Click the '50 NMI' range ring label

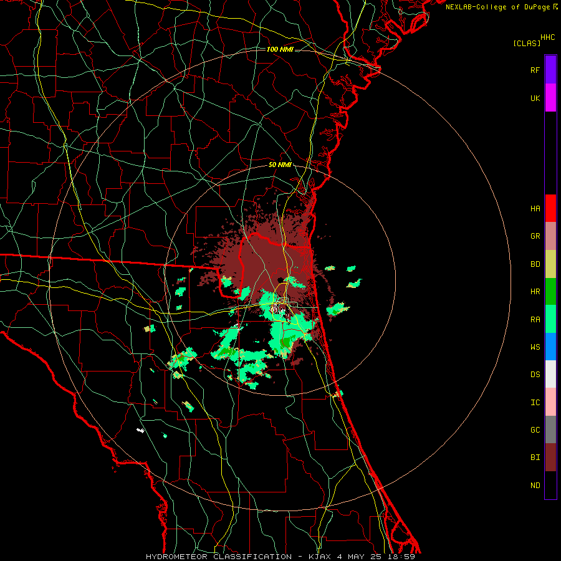tap(280, 165)
